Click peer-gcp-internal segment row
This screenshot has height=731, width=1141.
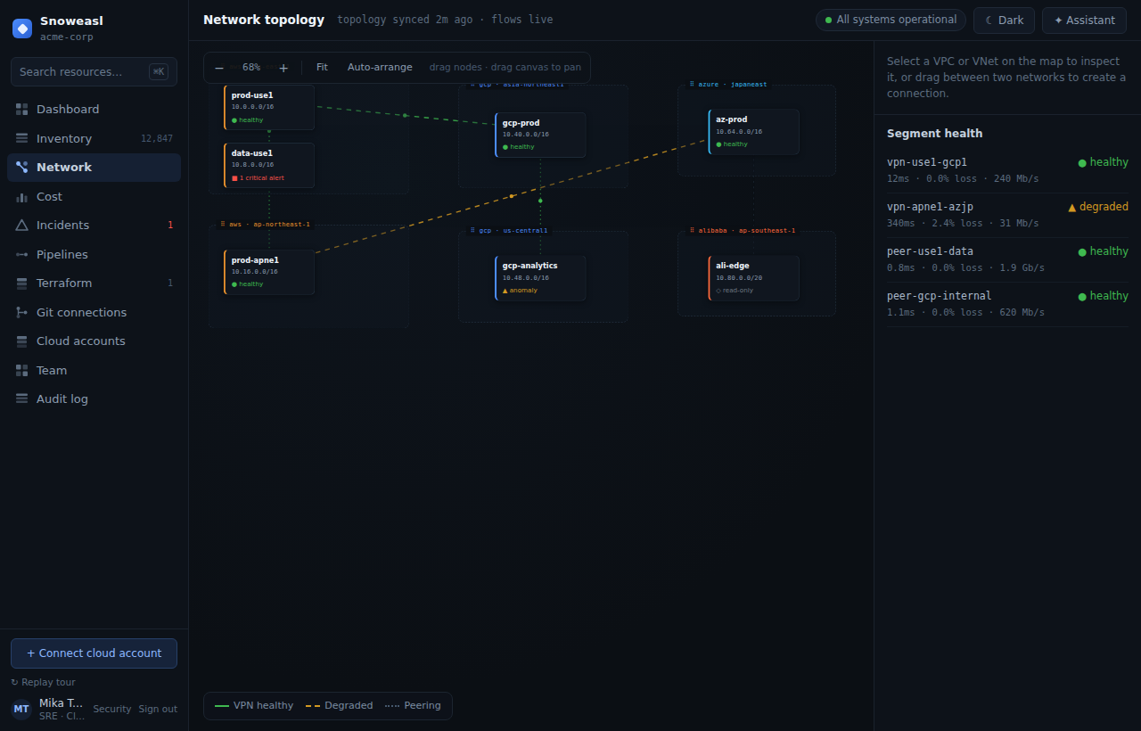[x=1007, y=304]
